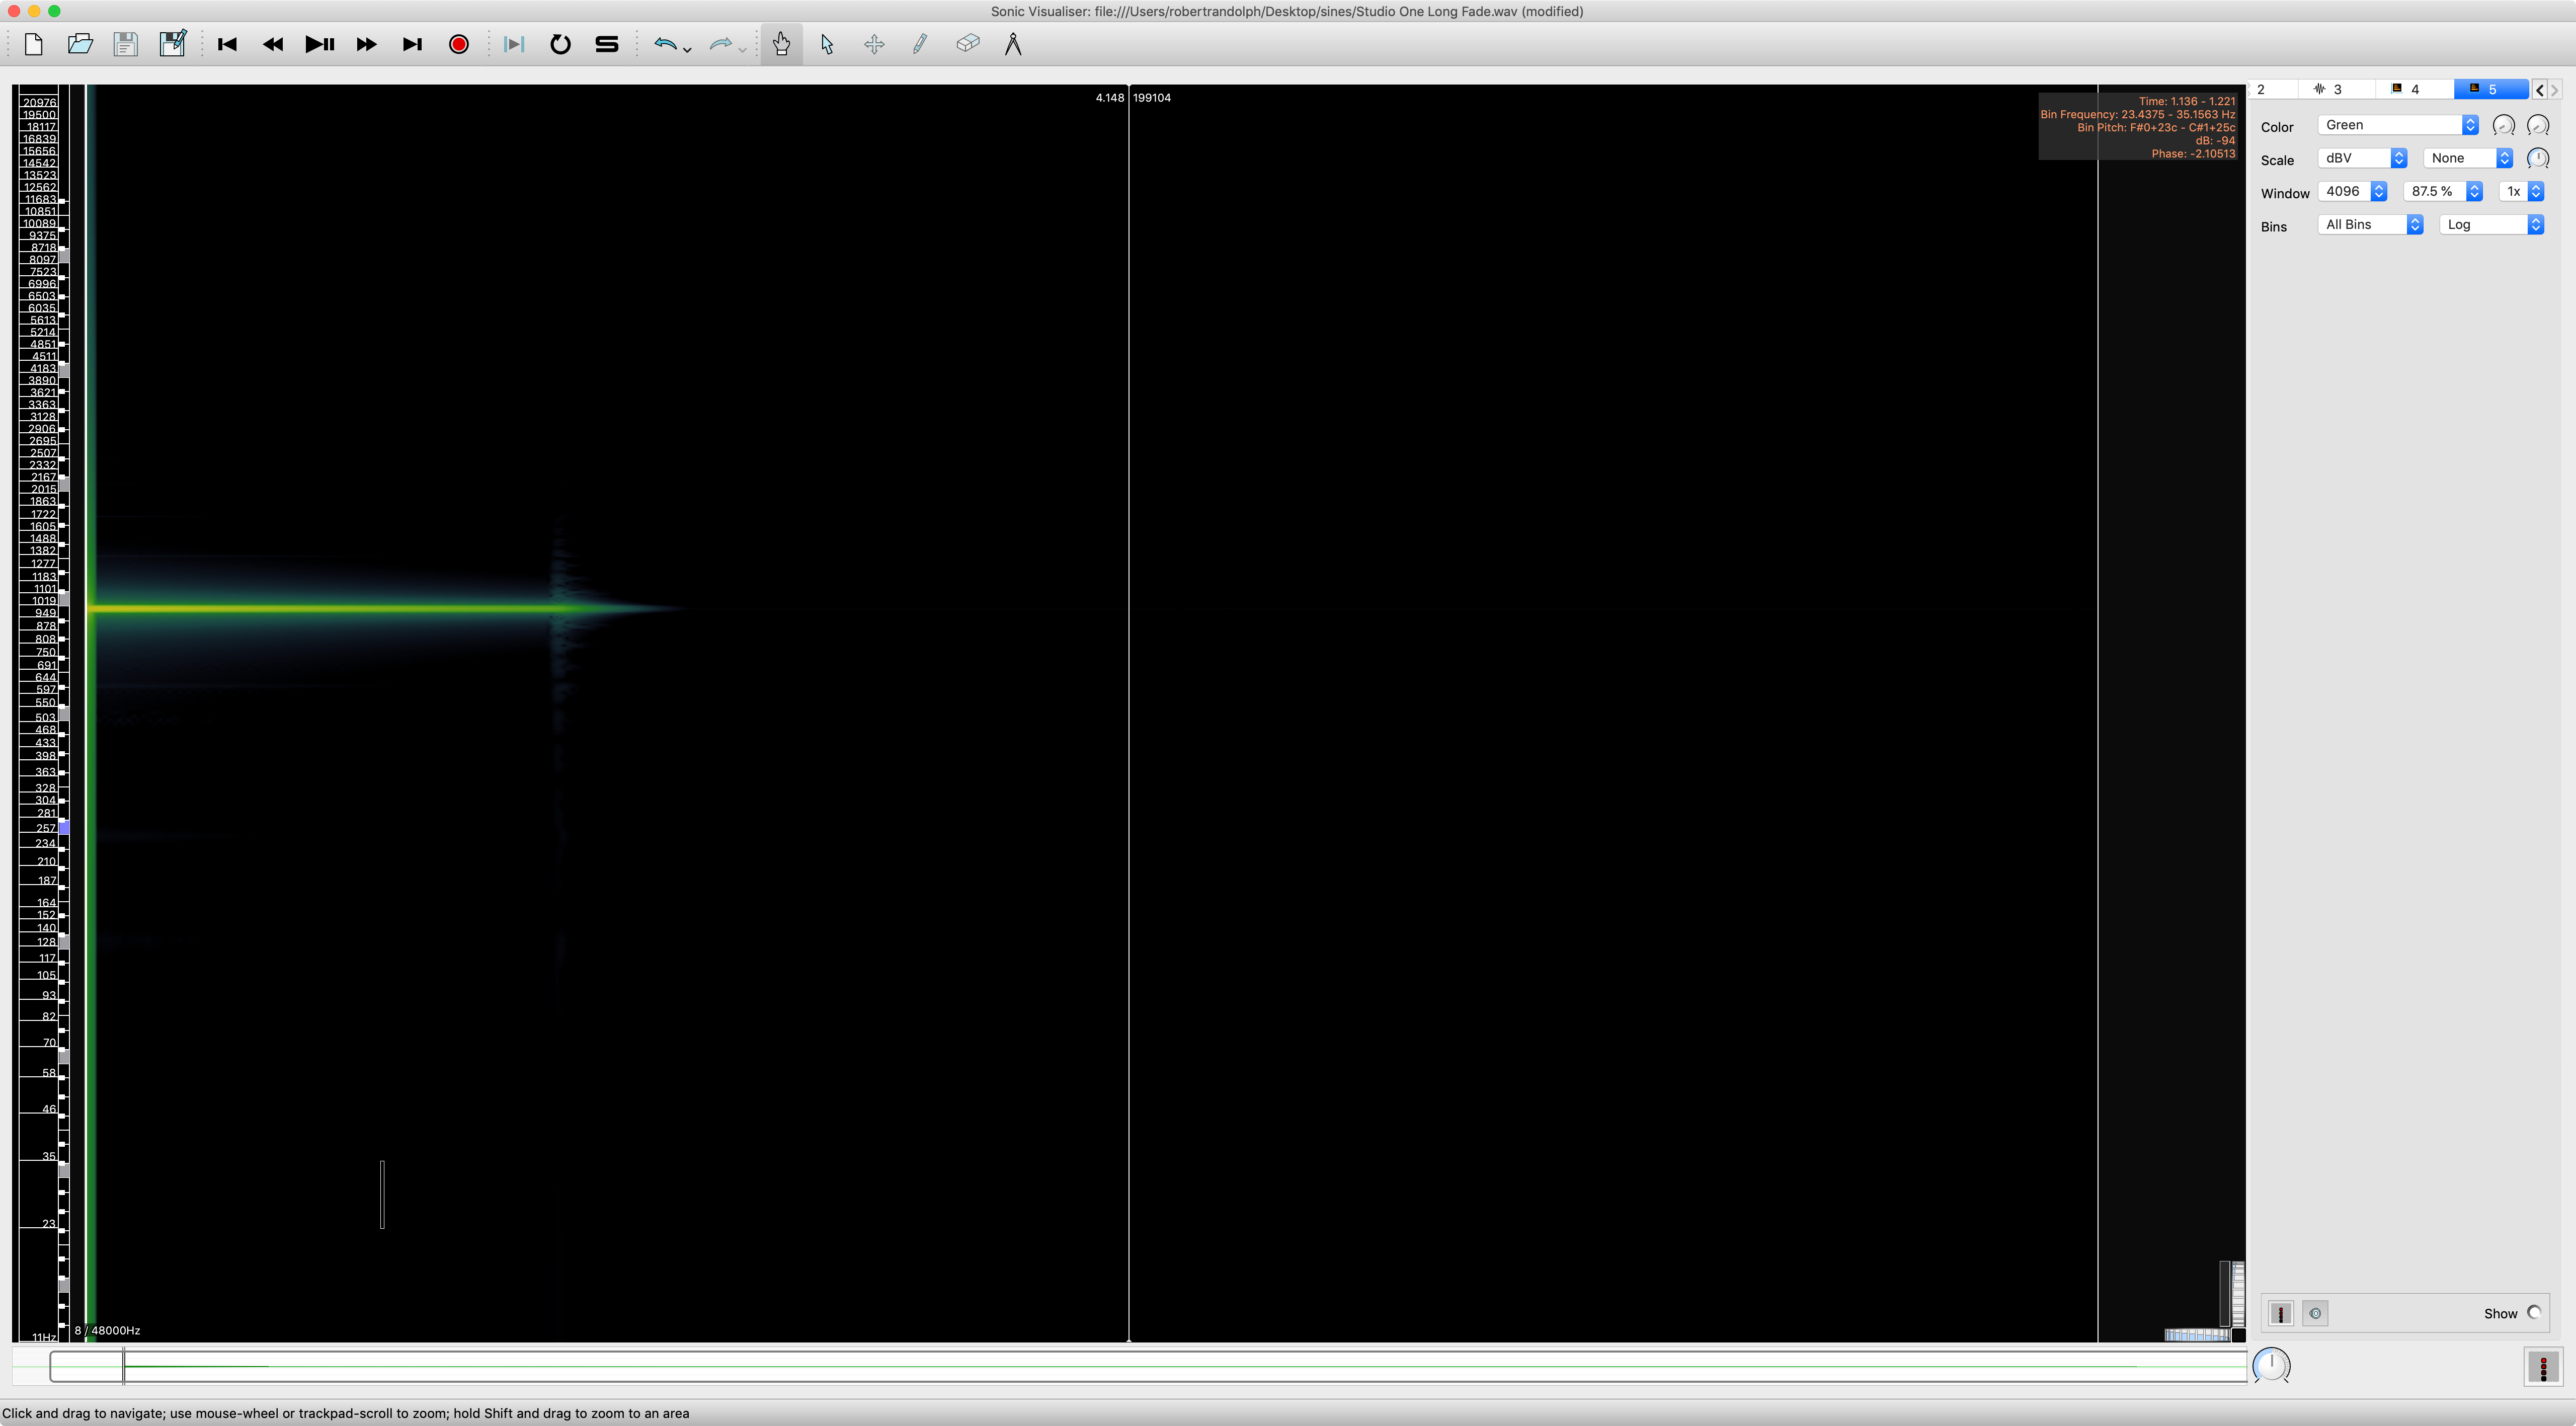Click the Save Session As icon

click(172, 45)
